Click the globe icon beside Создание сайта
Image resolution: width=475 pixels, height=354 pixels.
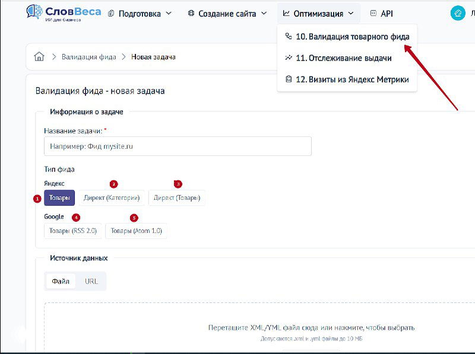tap(191, 14)
